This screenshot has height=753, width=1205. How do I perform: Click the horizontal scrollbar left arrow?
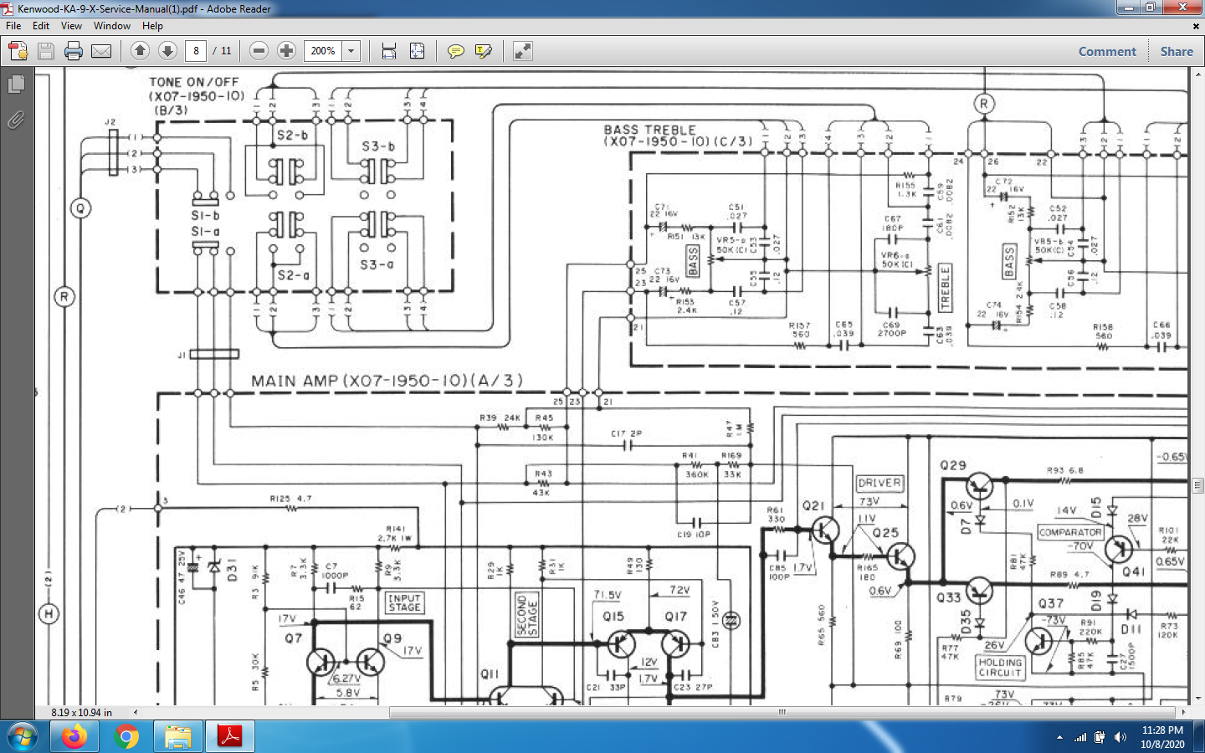click(136, 713)
